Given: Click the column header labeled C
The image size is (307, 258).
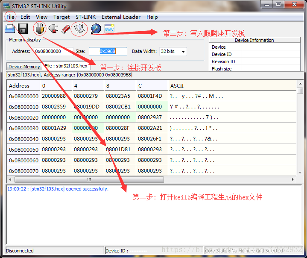Looking at the screenshot, I should tap(152, 85).
